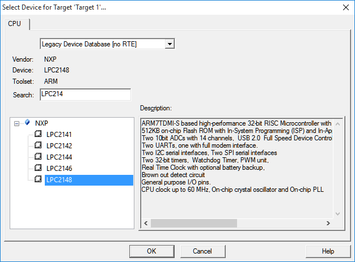Click the 'Two 10bit ADCs' description line
The height and width of the screenshot is (262, 355).
236,138
